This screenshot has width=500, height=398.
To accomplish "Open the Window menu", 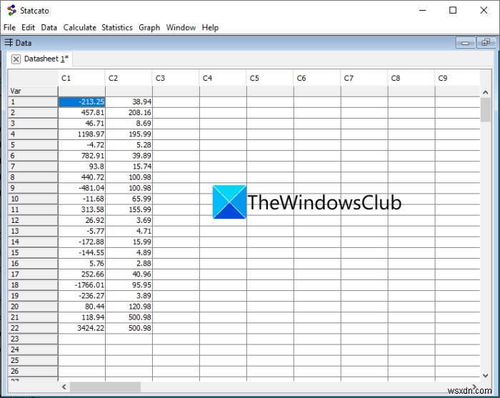I will point(181,27).
